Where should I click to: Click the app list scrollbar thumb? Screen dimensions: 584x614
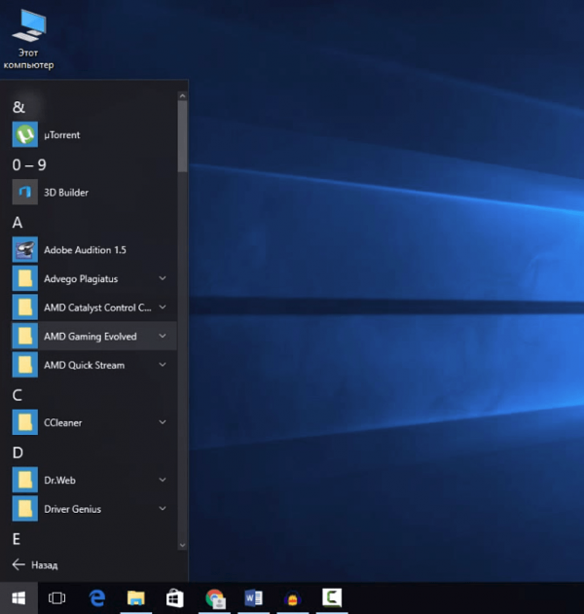coord(182,136)
